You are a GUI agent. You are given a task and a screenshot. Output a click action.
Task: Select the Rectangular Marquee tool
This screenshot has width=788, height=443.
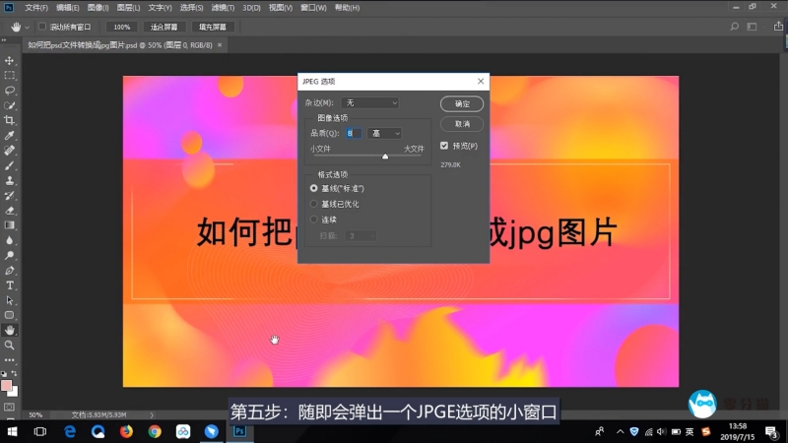(x=10, y=76)
